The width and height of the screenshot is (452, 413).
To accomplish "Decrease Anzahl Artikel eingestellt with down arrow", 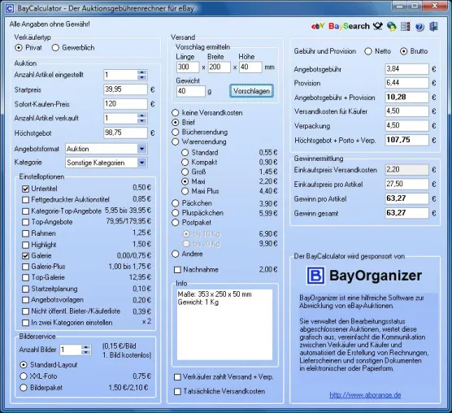I will coord(141,77).
